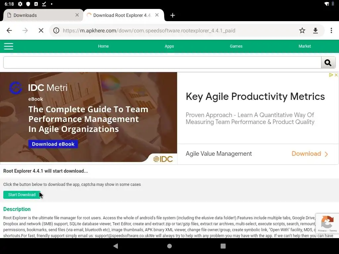This screenshot has width=339, height=254.
Task: Tap the Android back navigation button
Action: [116, 246]
